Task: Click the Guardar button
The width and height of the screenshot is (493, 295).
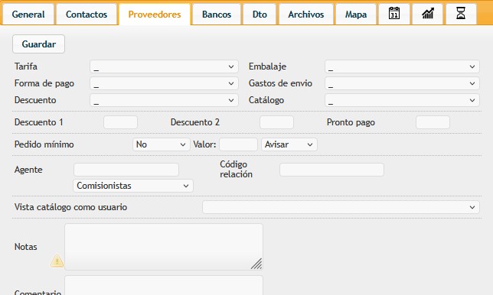Action: coord(39,44)
